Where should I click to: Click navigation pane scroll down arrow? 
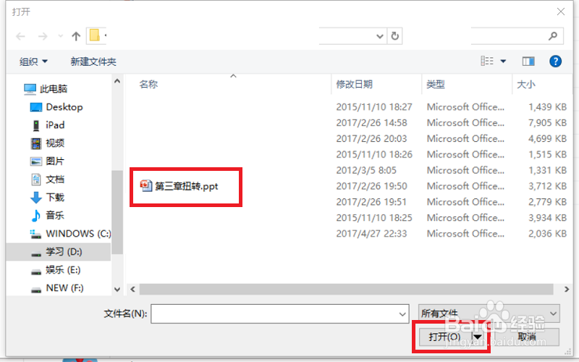[x=117, y=289]
